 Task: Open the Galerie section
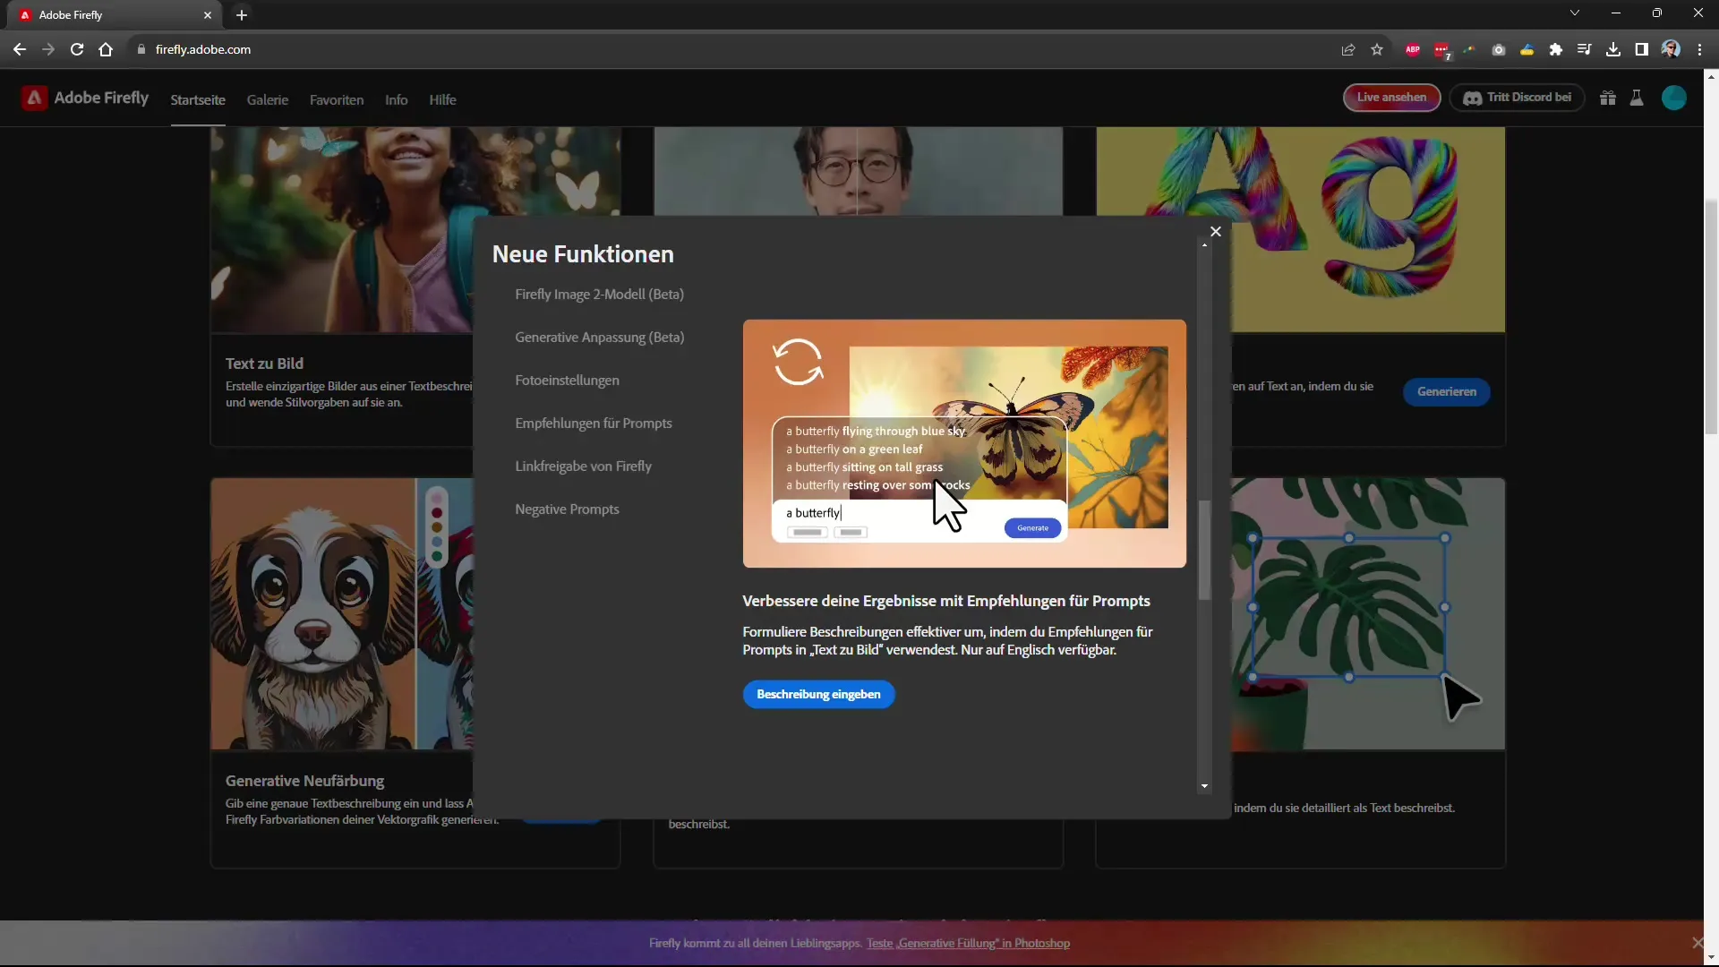pos(267,99)
